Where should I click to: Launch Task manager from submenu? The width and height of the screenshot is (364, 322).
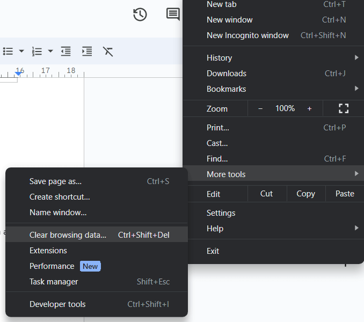pos(97,282)
